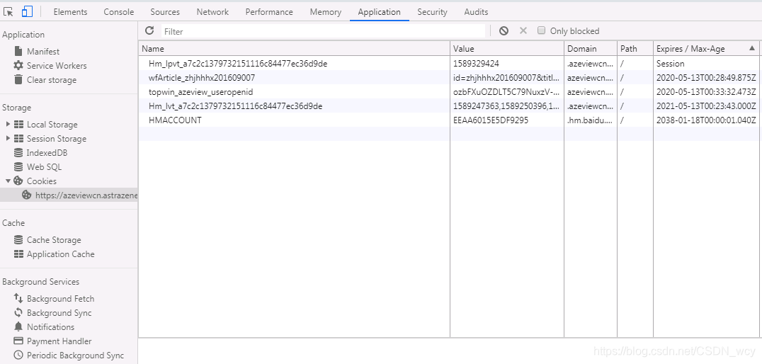762x364 pixels.
Task: Open the Security tab
Action: coord(432,12)
